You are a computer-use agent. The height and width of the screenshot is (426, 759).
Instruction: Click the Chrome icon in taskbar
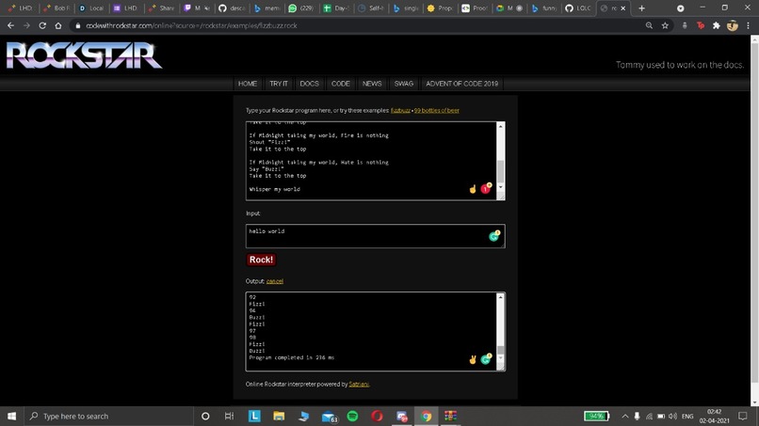tap(426, 416)
